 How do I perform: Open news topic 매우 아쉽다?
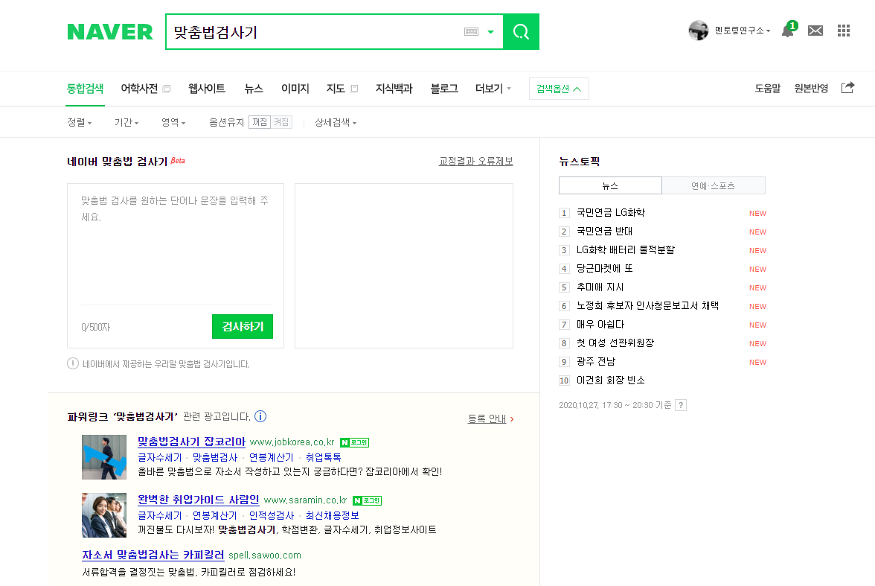click(x=600, y=325)
